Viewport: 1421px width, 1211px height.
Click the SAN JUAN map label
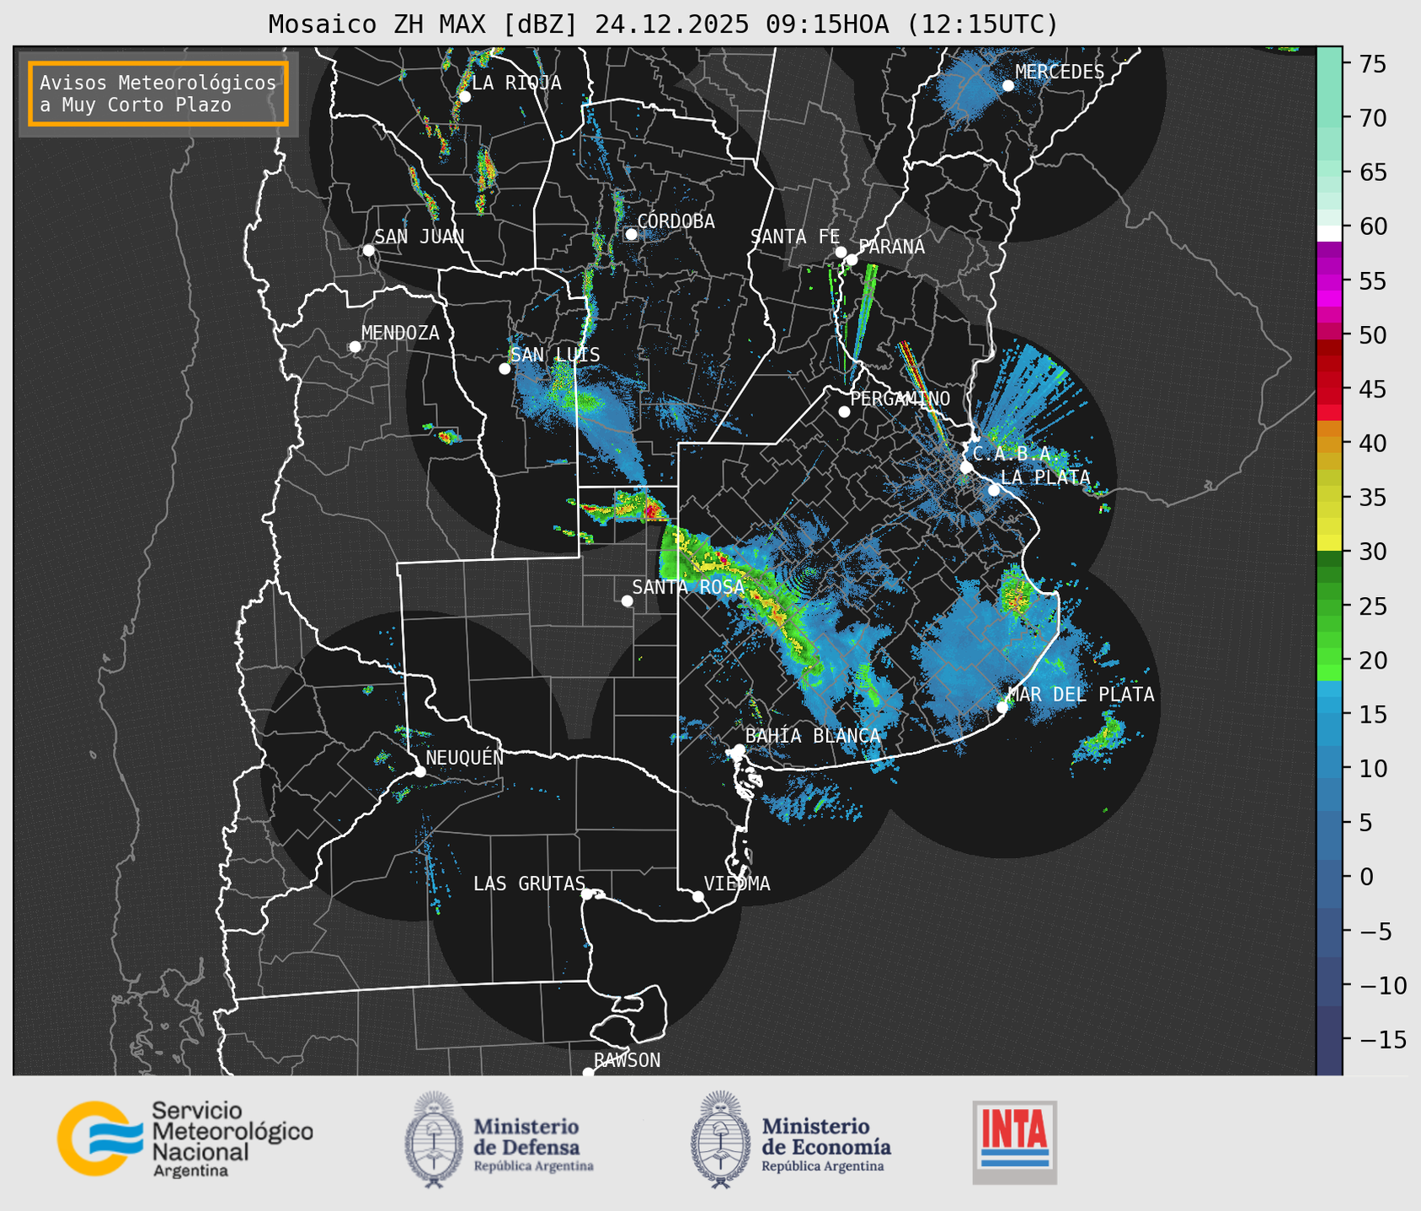[x=419, y=237]
